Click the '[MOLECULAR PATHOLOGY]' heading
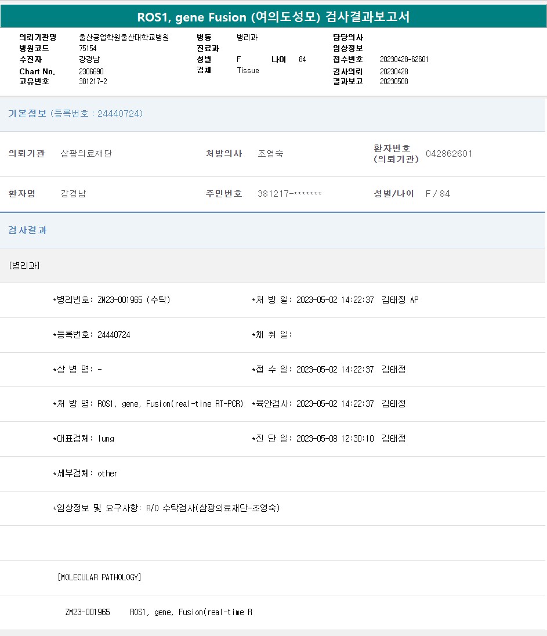Screen dimensions: 547x636 click(99, 577)
